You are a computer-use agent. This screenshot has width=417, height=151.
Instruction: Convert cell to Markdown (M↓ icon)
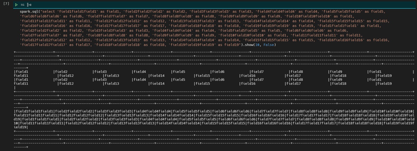pyautogui.click(x=23, y=5)
